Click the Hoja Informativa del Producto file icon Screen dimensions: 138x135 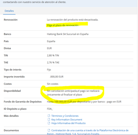(49, 123)
